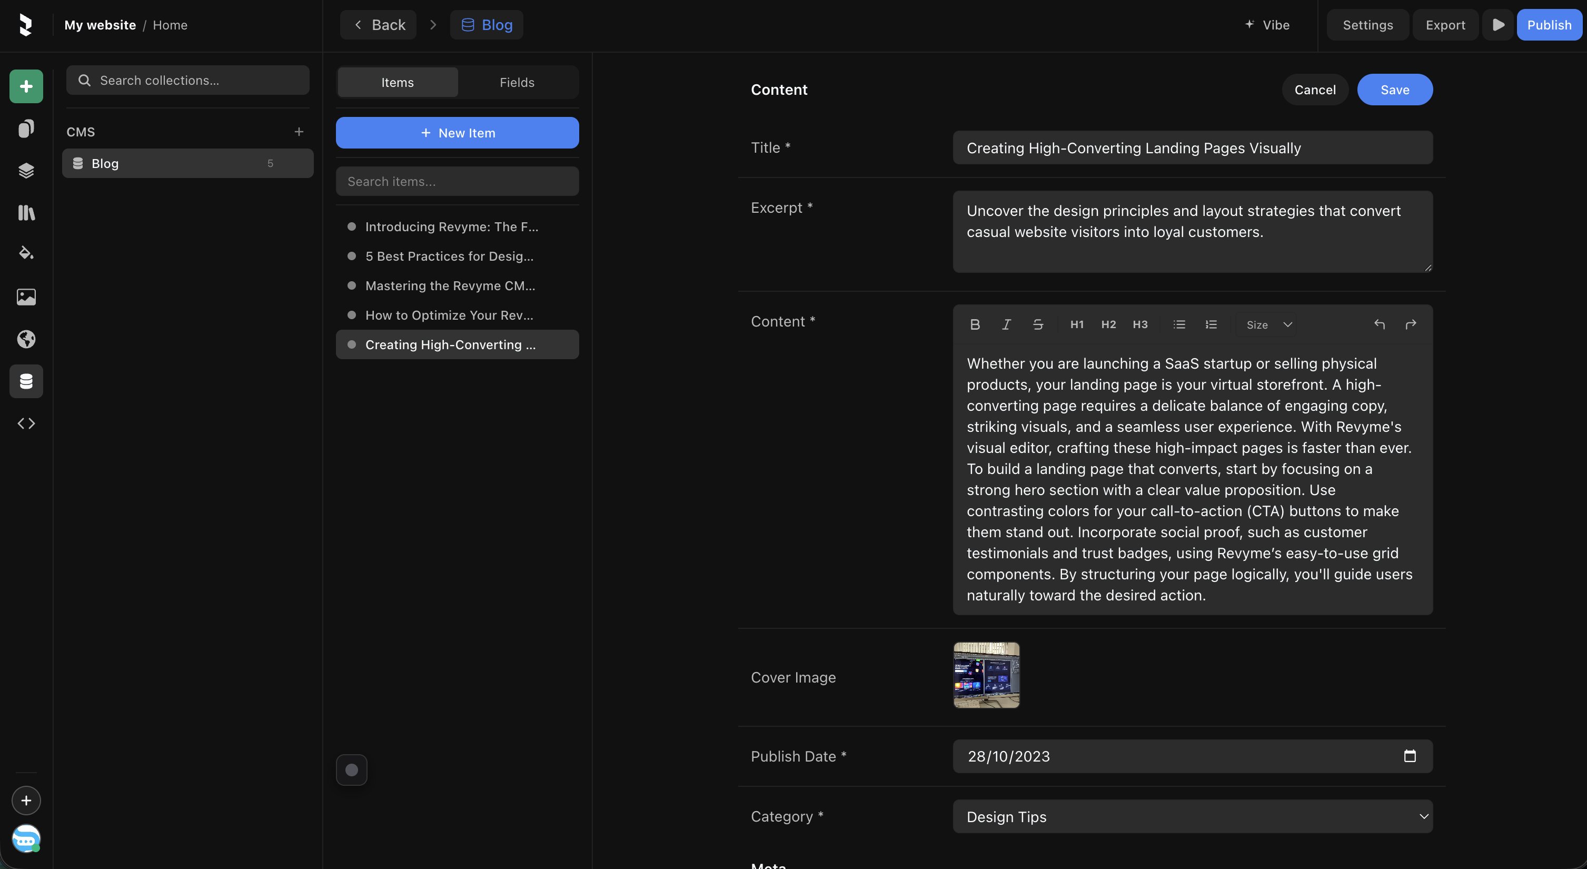
Task: Click the New Item button
Action: tap(457, 133)
